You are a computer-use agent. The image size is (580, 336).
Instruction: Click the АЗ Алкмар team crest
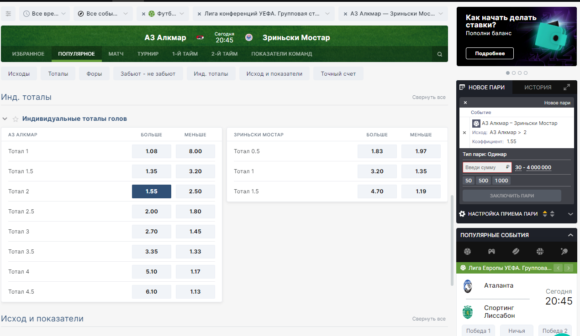[200, 37]
